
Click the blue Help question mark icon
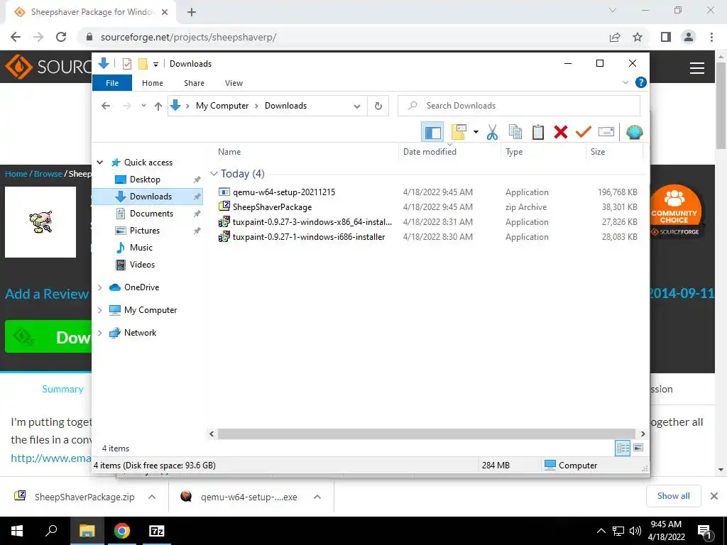(641, 82)
